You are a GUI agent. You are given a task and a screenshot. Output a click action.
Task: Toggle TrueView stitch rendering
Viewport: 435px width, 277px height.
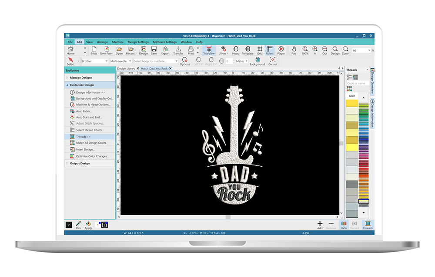pos(209,50)
